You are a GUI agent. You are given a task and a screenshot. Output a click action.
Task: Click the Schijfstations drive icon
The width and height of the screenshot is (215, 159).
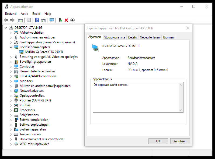(x=16, y=115)
